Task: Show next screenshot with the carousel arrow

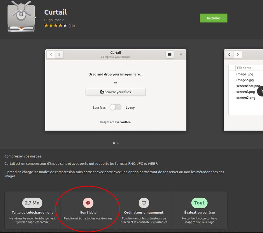Action: click(261, 91)
